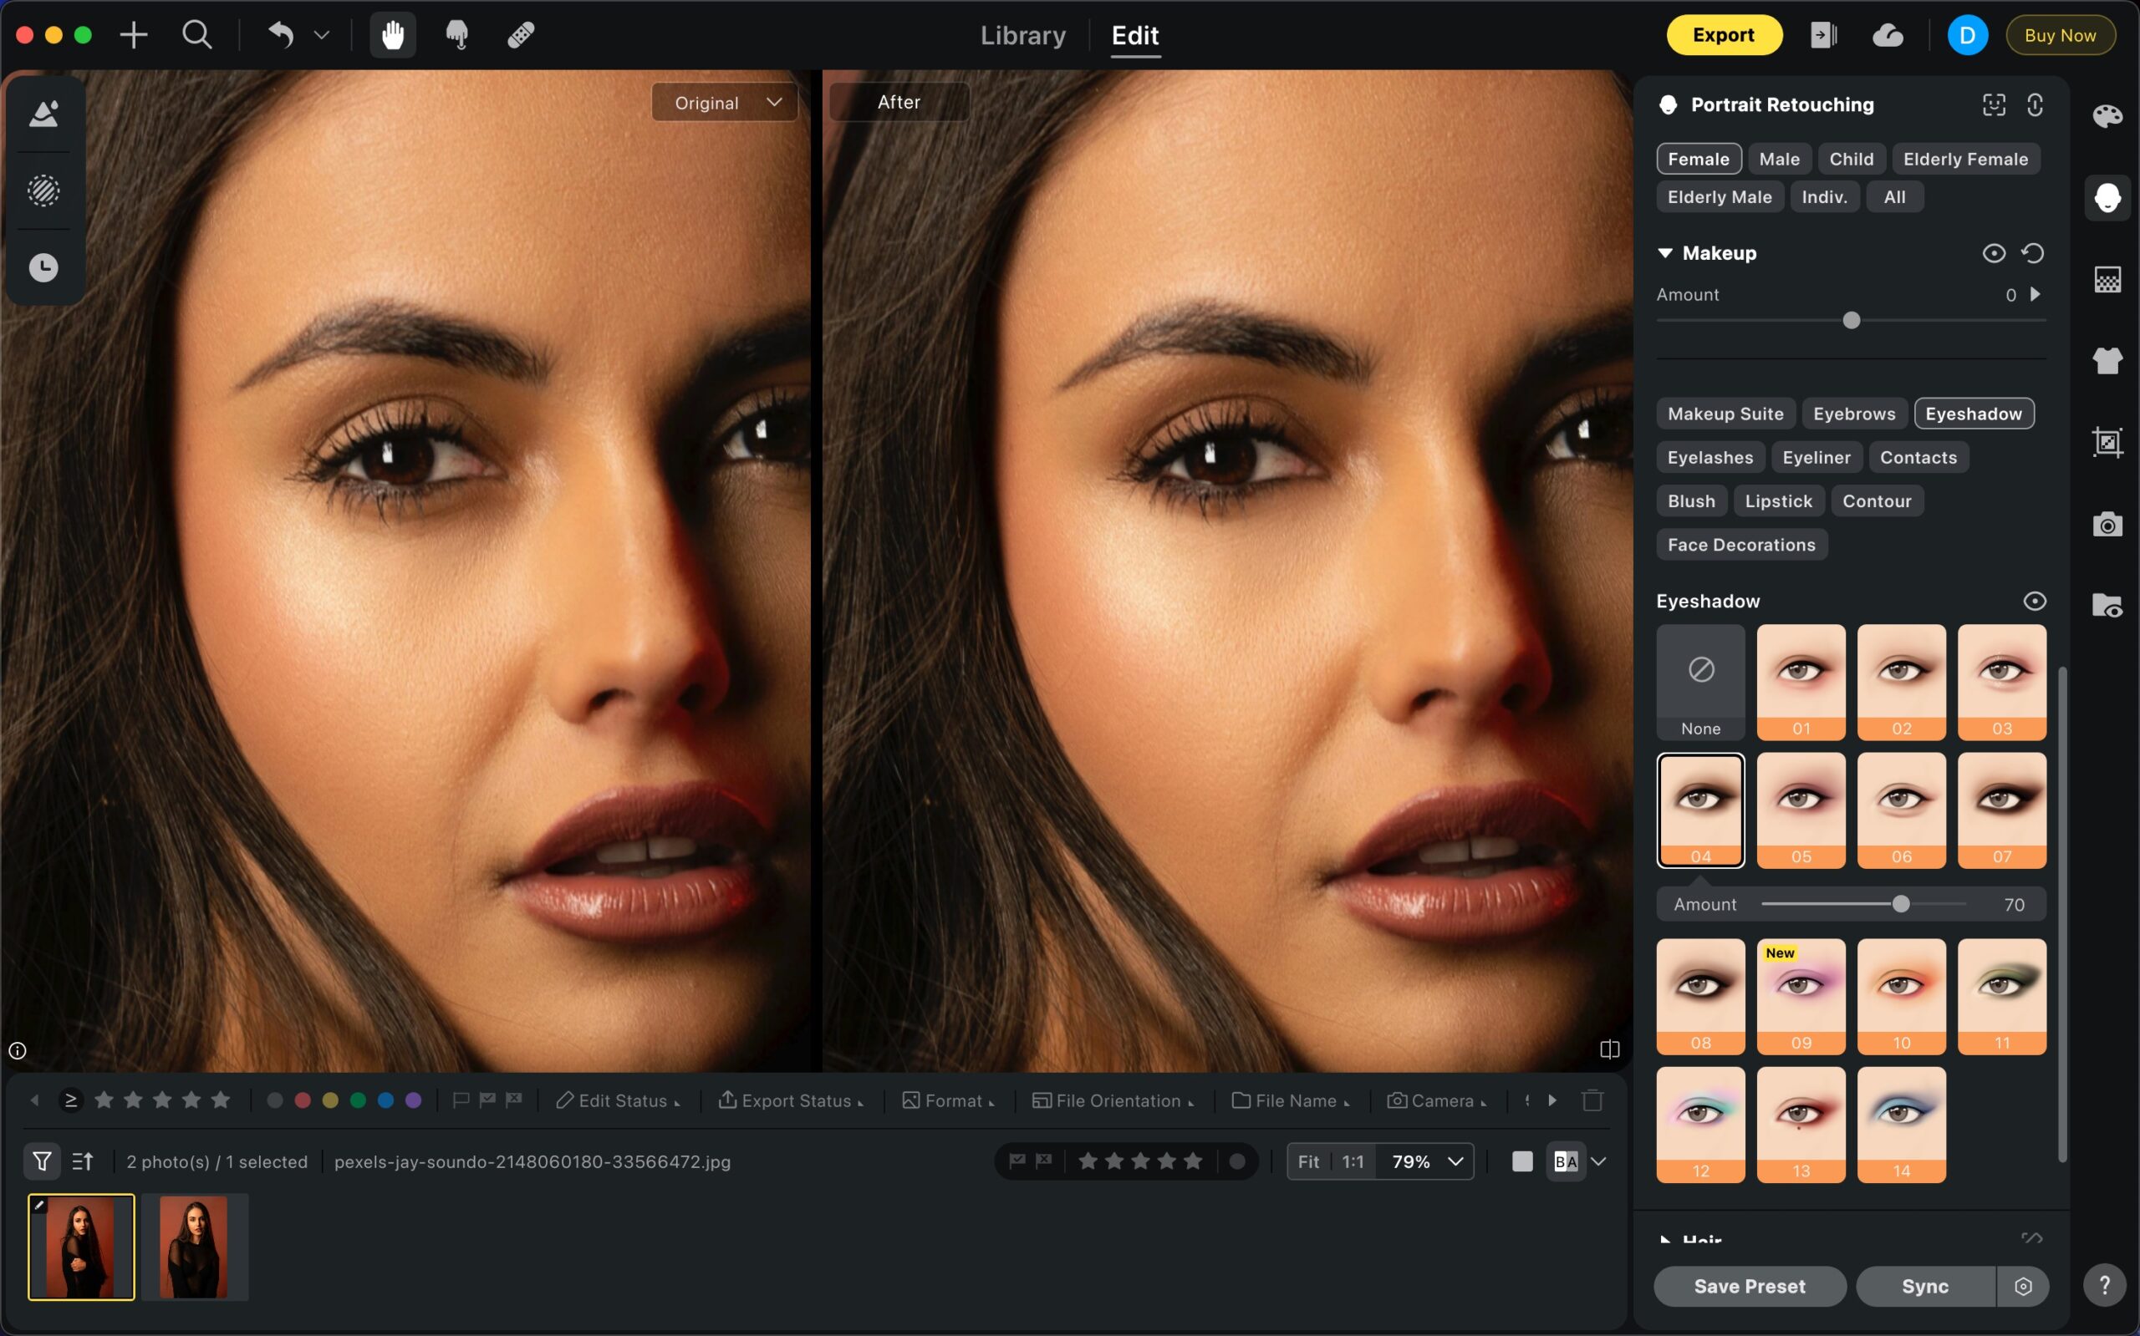2140x1336 pixels.
Task: Select eyeshadow preset 11 thumbnail
Action: click(x=2001, y=995)
